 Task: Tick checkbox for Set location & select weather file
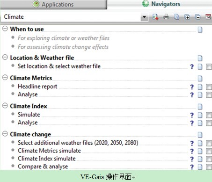click(209, 67)
